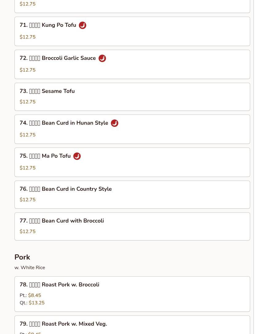Screen dimensions: 260x334
Task: Open 76 Bean Curd in Country Style
Action: click(132, 195)
